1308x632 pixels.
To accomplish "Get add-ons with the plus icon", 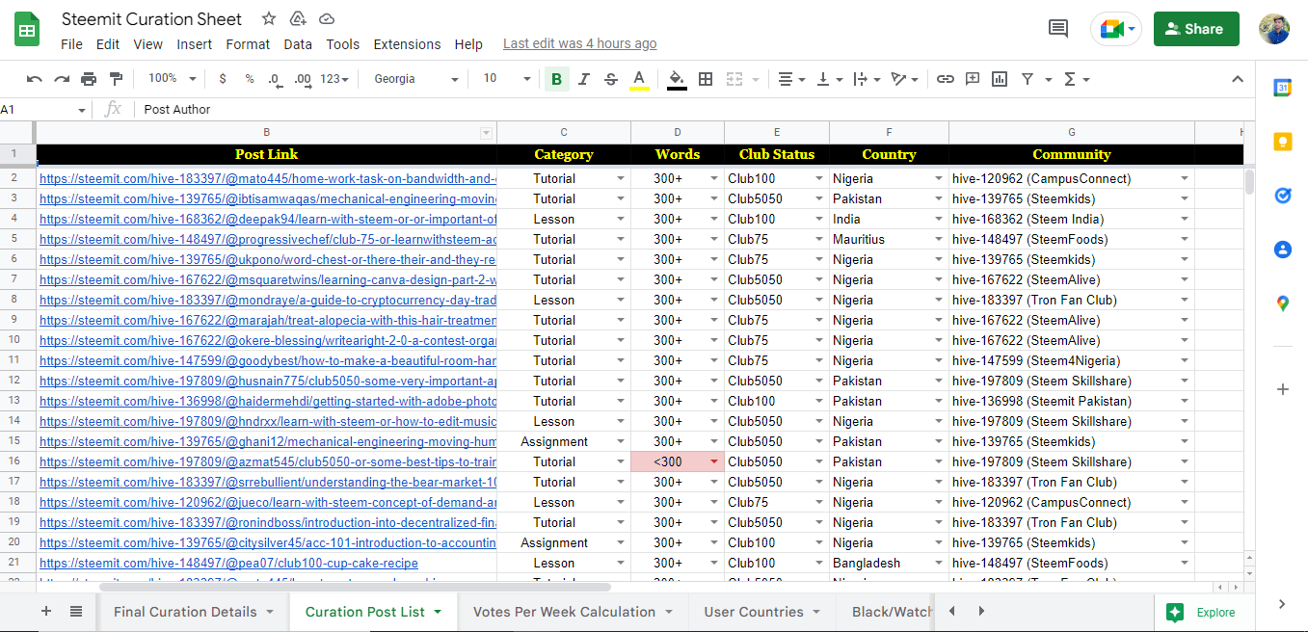I will tap(1282, 390).
